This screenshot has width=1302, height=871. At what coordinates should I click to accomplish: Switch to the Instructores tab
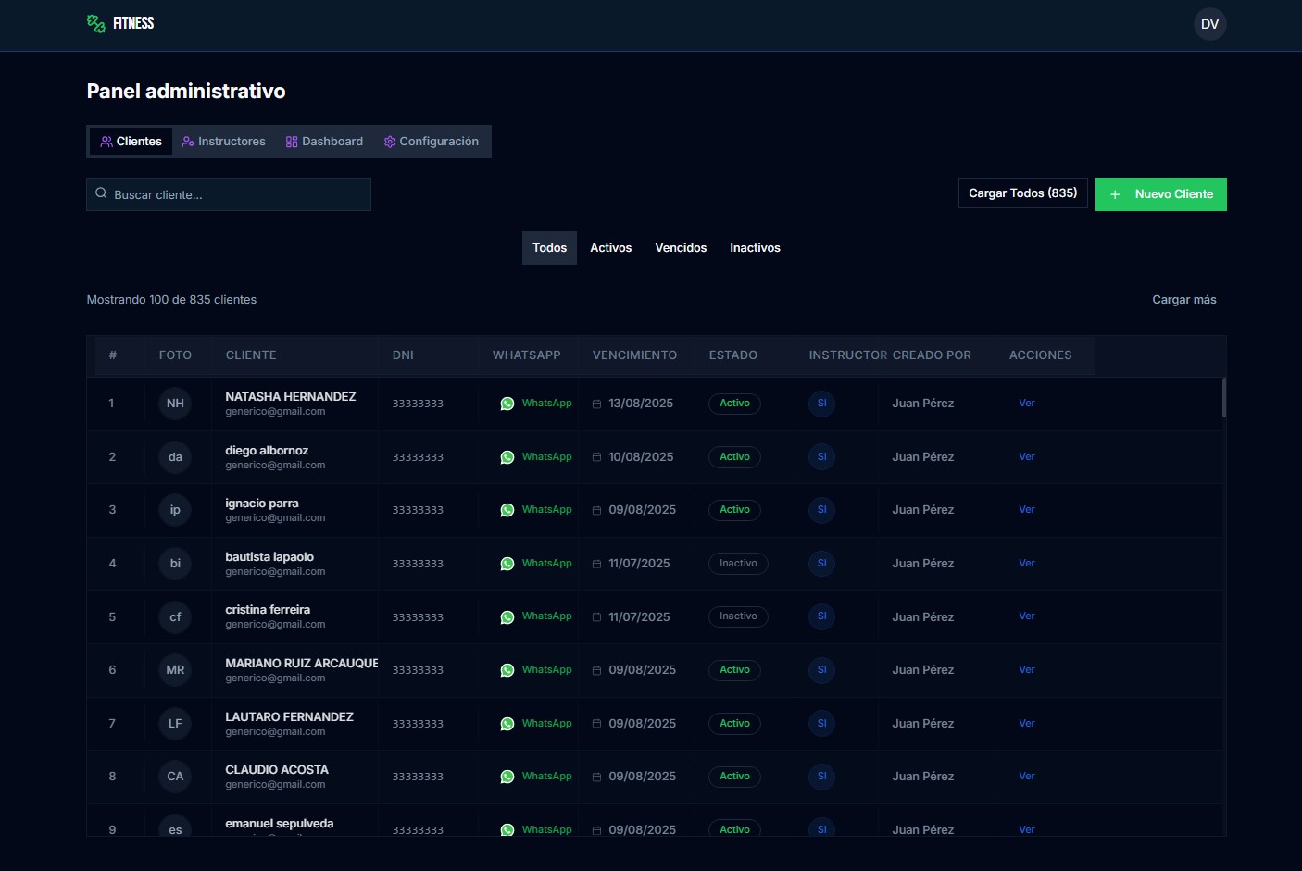pos(224,142)
